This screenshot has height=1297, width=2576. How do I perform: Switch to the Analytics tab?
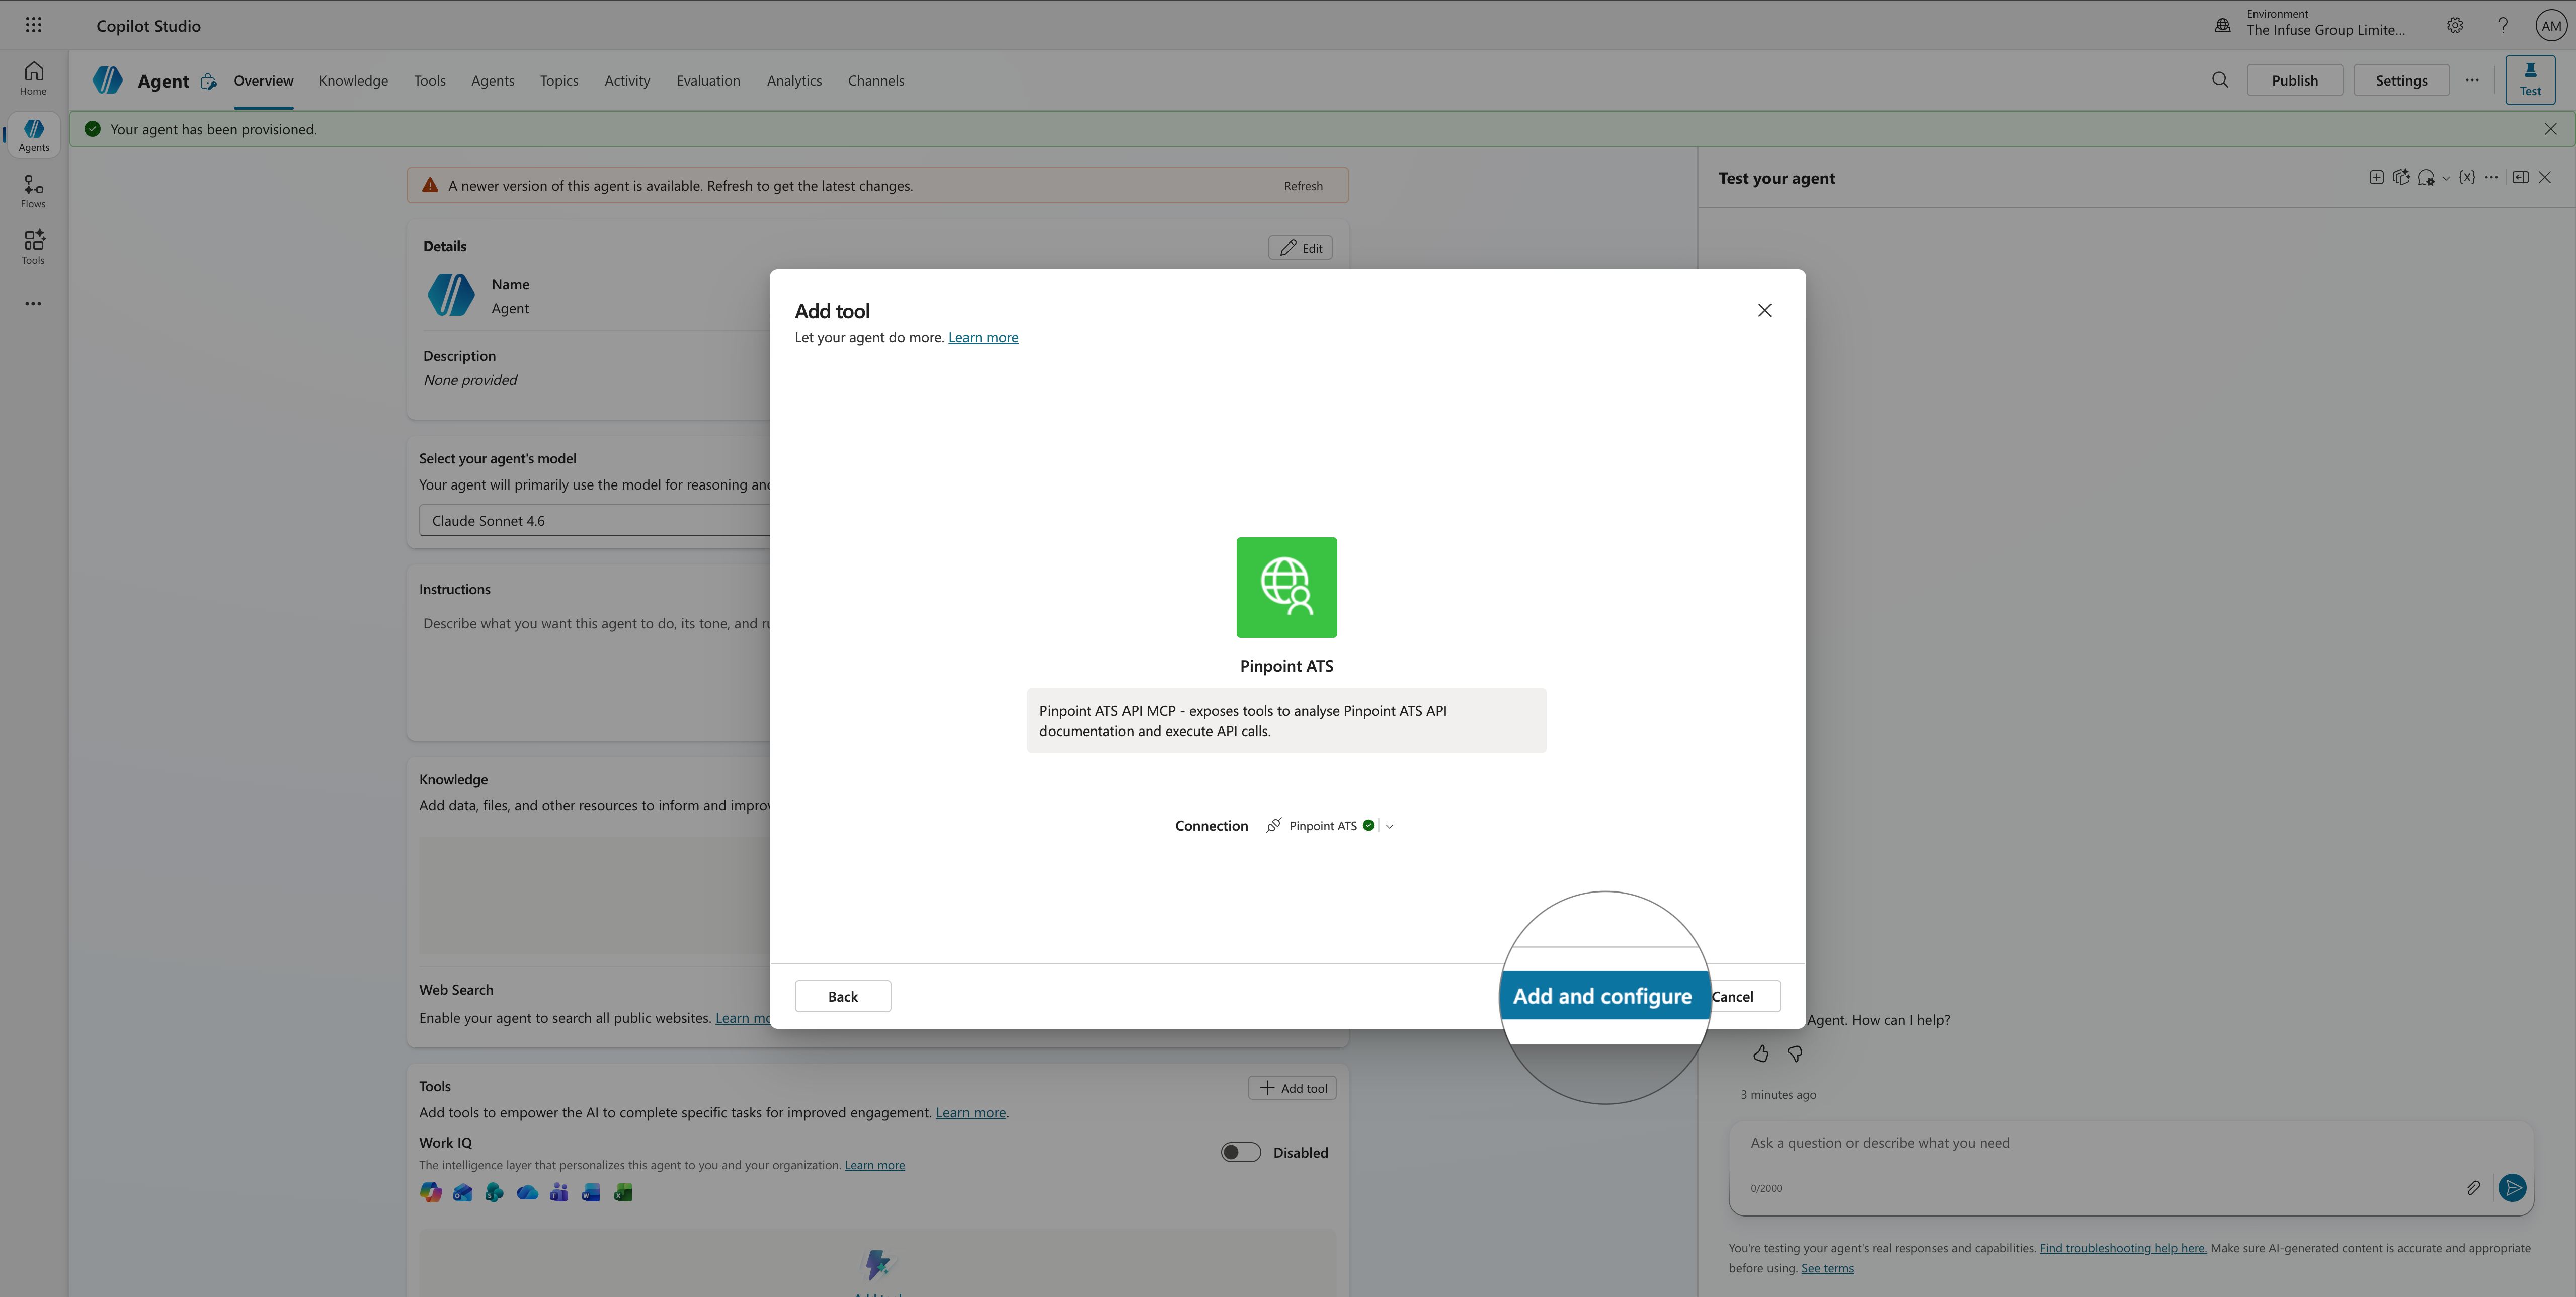click(794, 81)
